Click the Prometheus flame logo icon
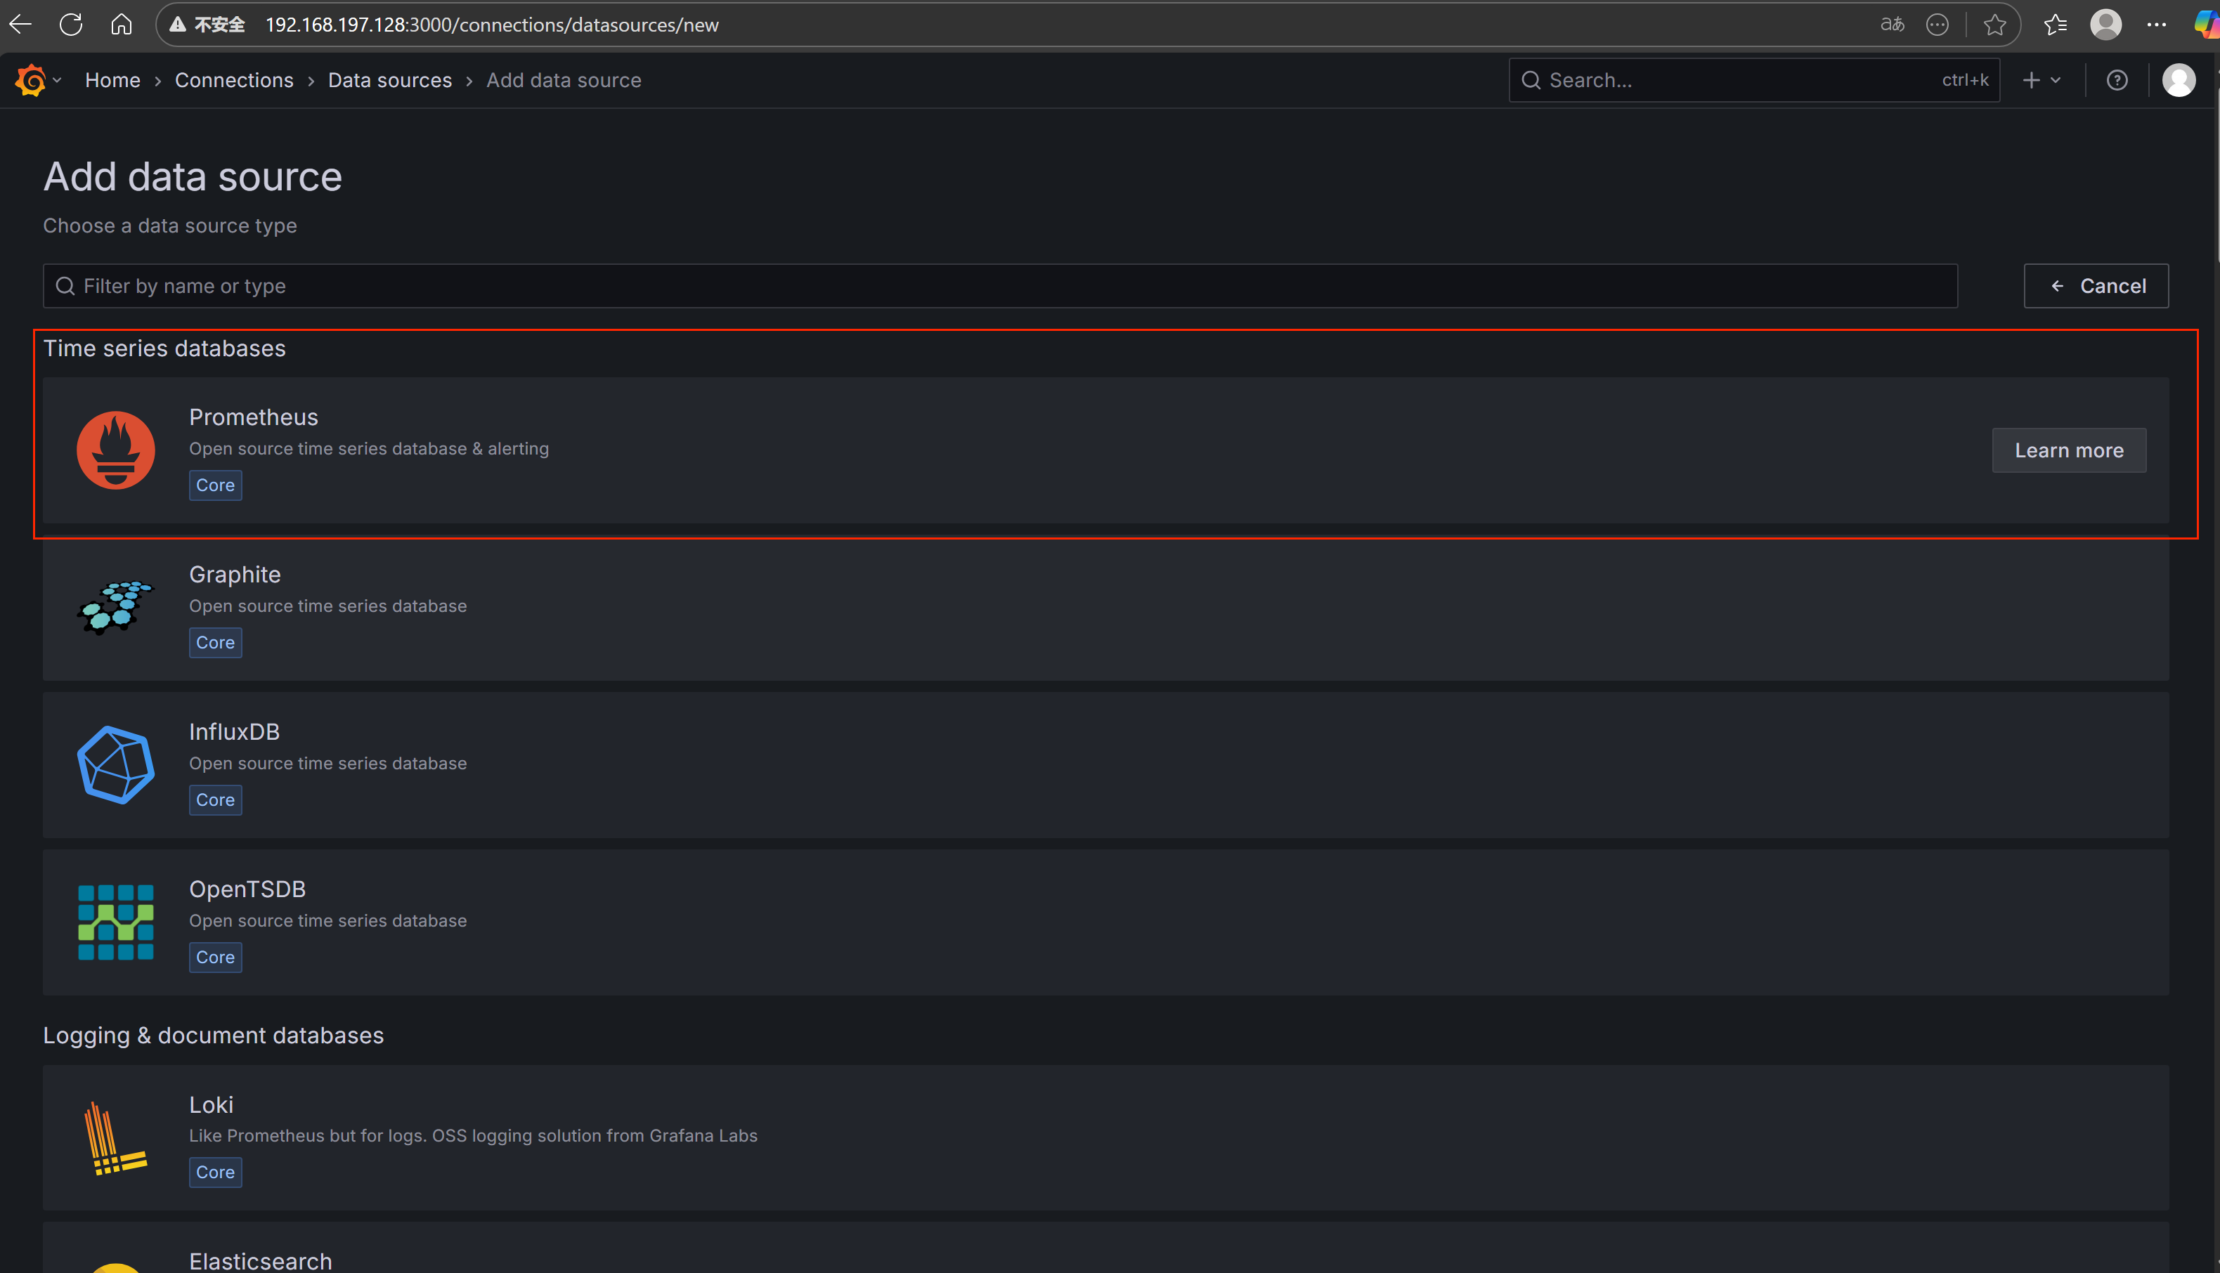This screenshot has height=1273, width=2220. 115,450
